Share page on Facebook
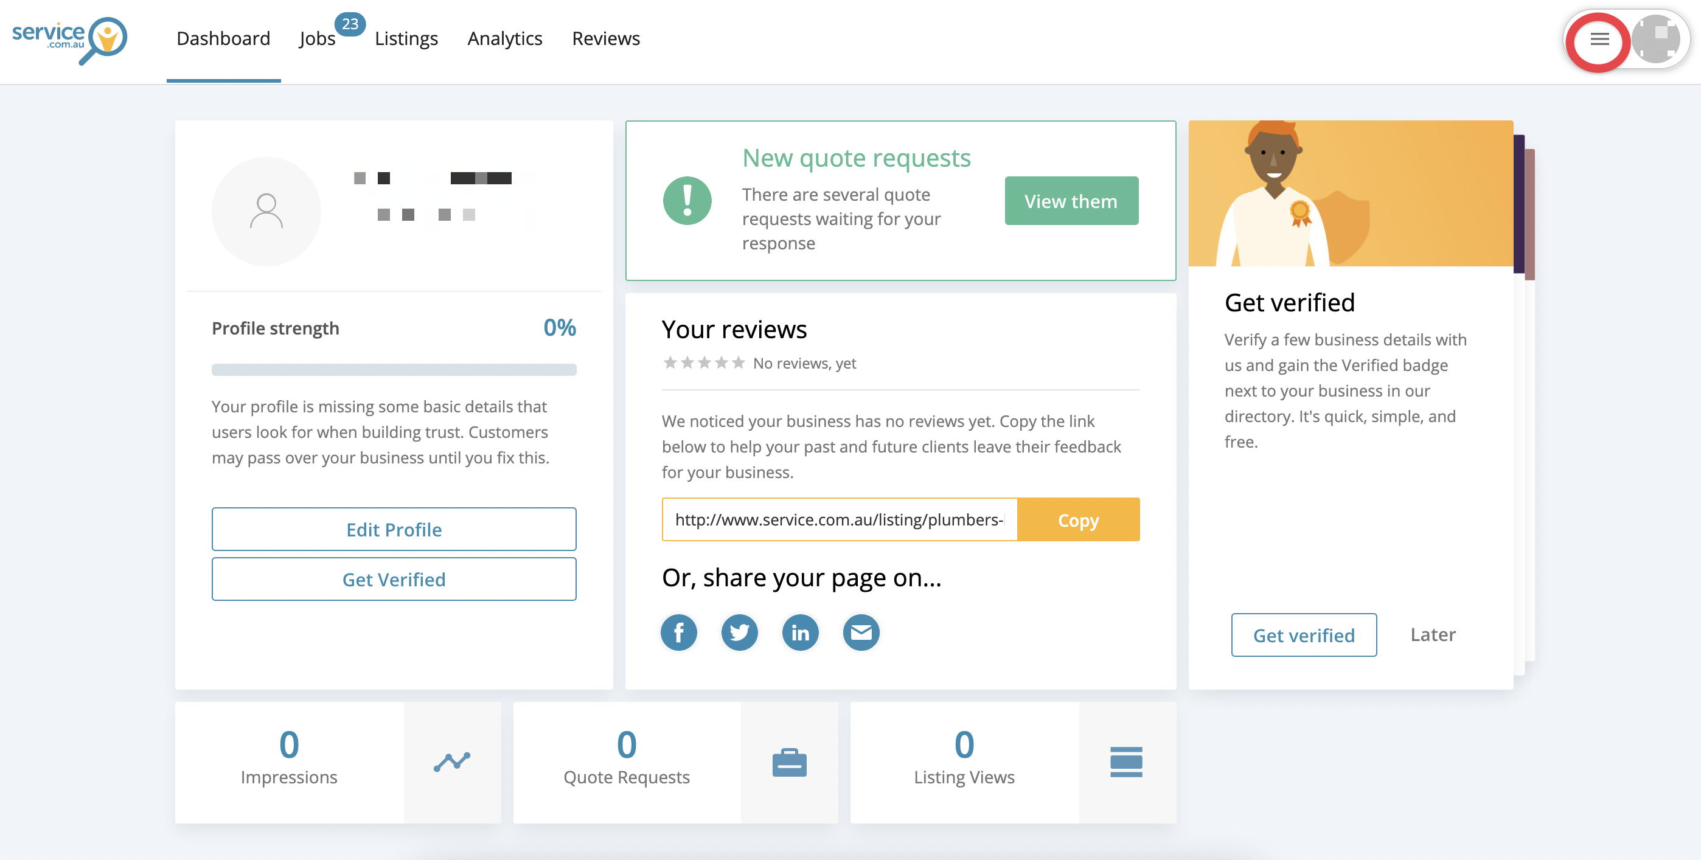The height and width of the screenshot is (860, 1701). click(x=678, y=633)
